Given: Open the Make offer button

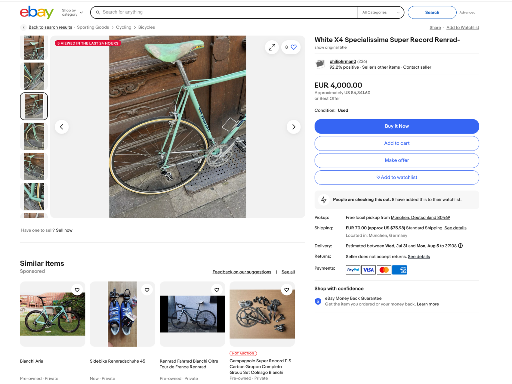Looking at the screenshot, I should pyautogui.click(x=396, y=160).
